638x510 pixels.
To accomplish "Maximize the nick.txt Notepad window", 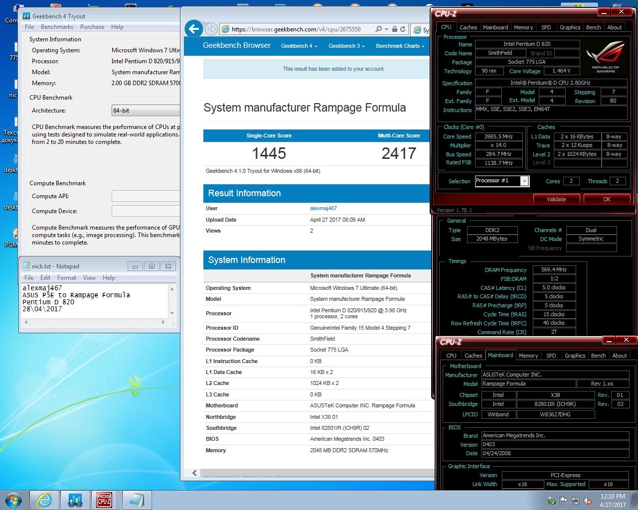I will point(152,266).
